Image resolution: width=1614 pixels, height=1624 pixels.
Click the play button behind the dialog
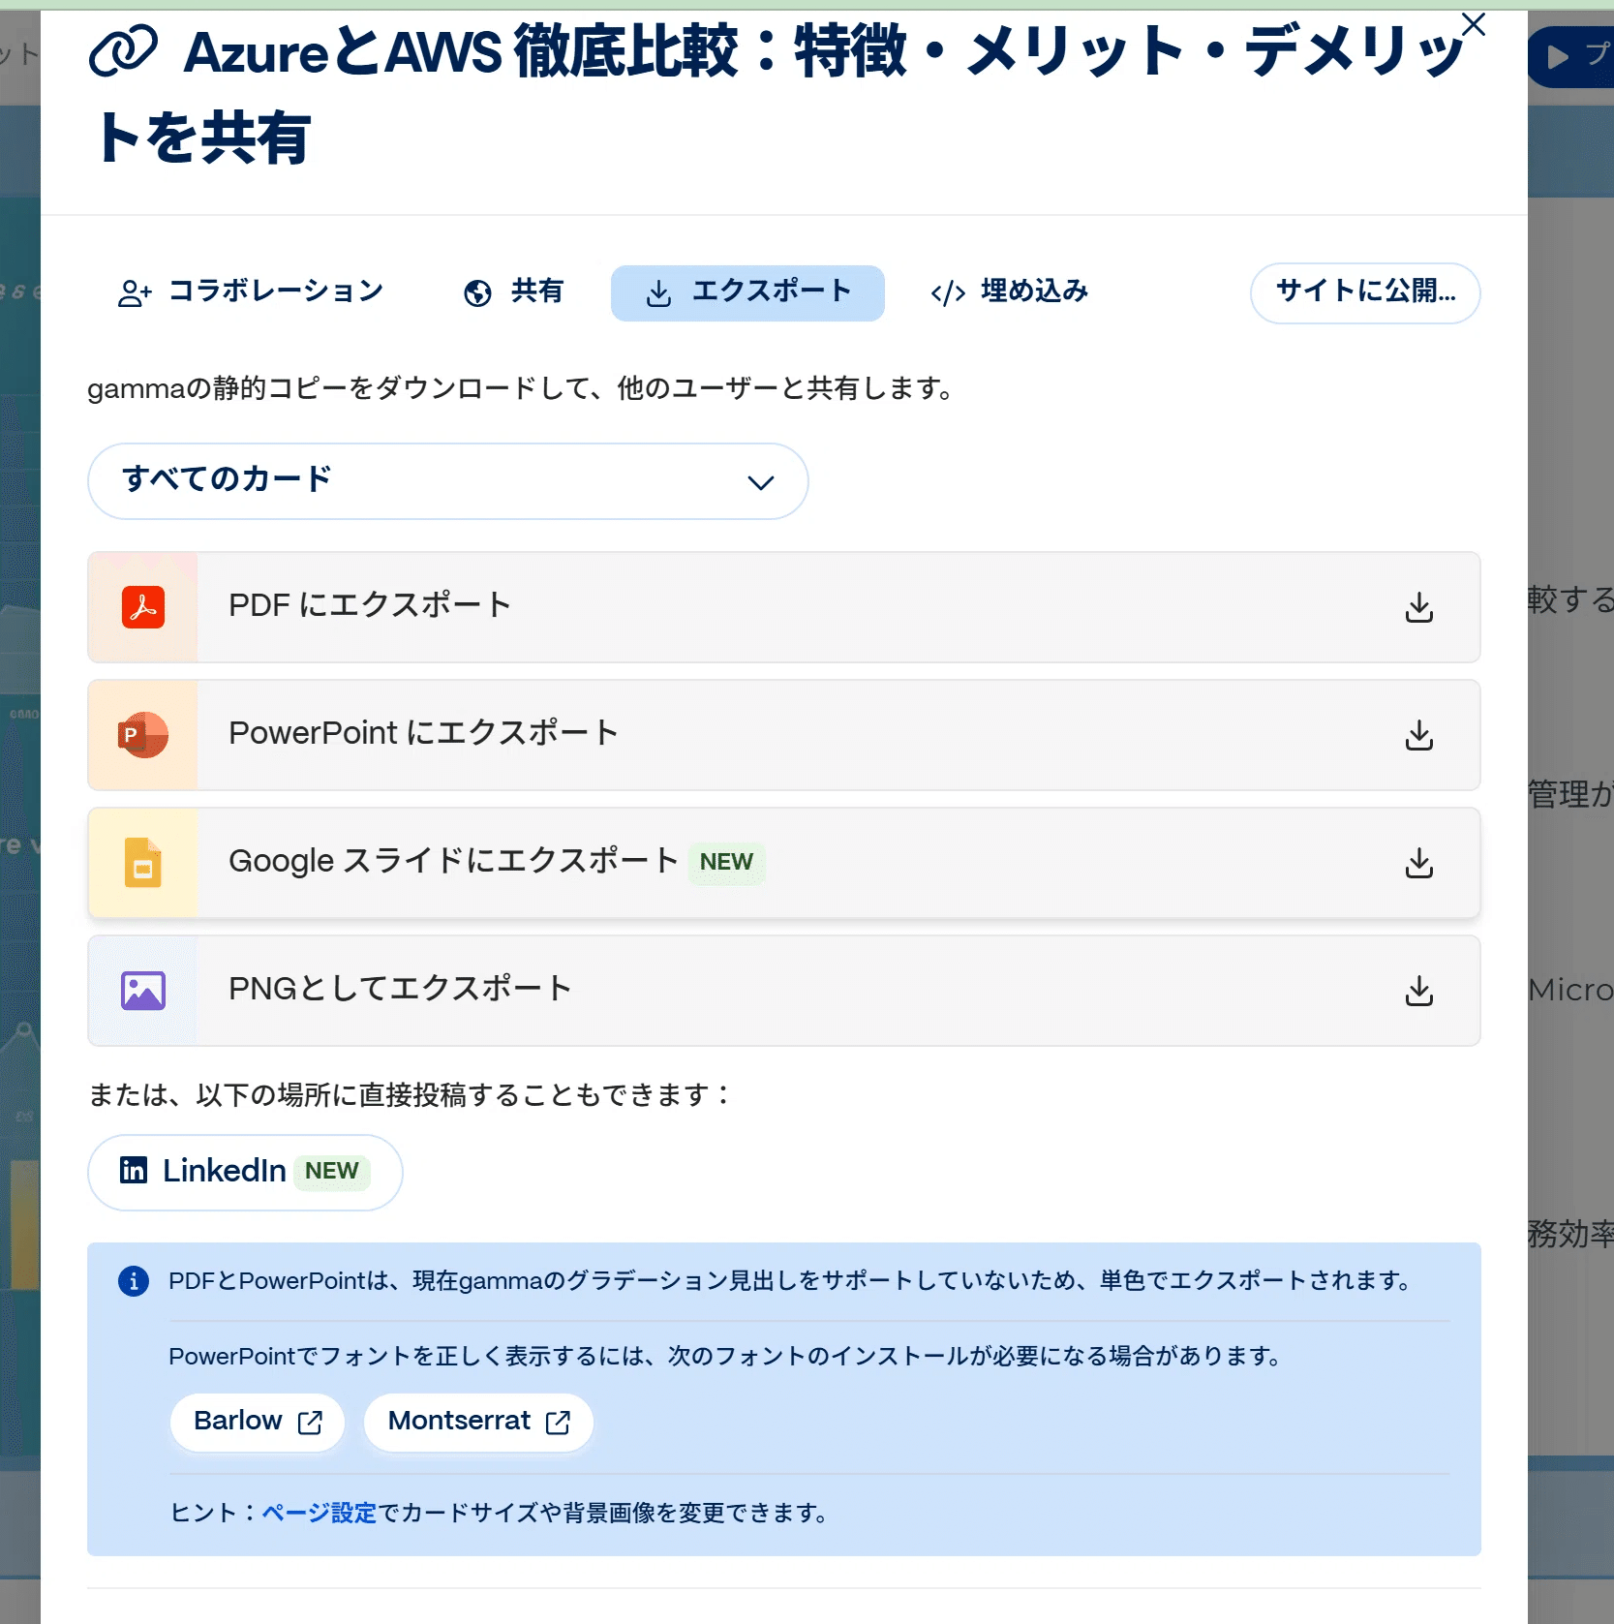[x=1570, y=57]
